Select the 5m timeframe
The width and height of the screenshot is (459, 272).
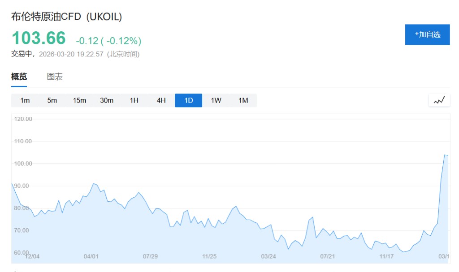coord(52,100)
